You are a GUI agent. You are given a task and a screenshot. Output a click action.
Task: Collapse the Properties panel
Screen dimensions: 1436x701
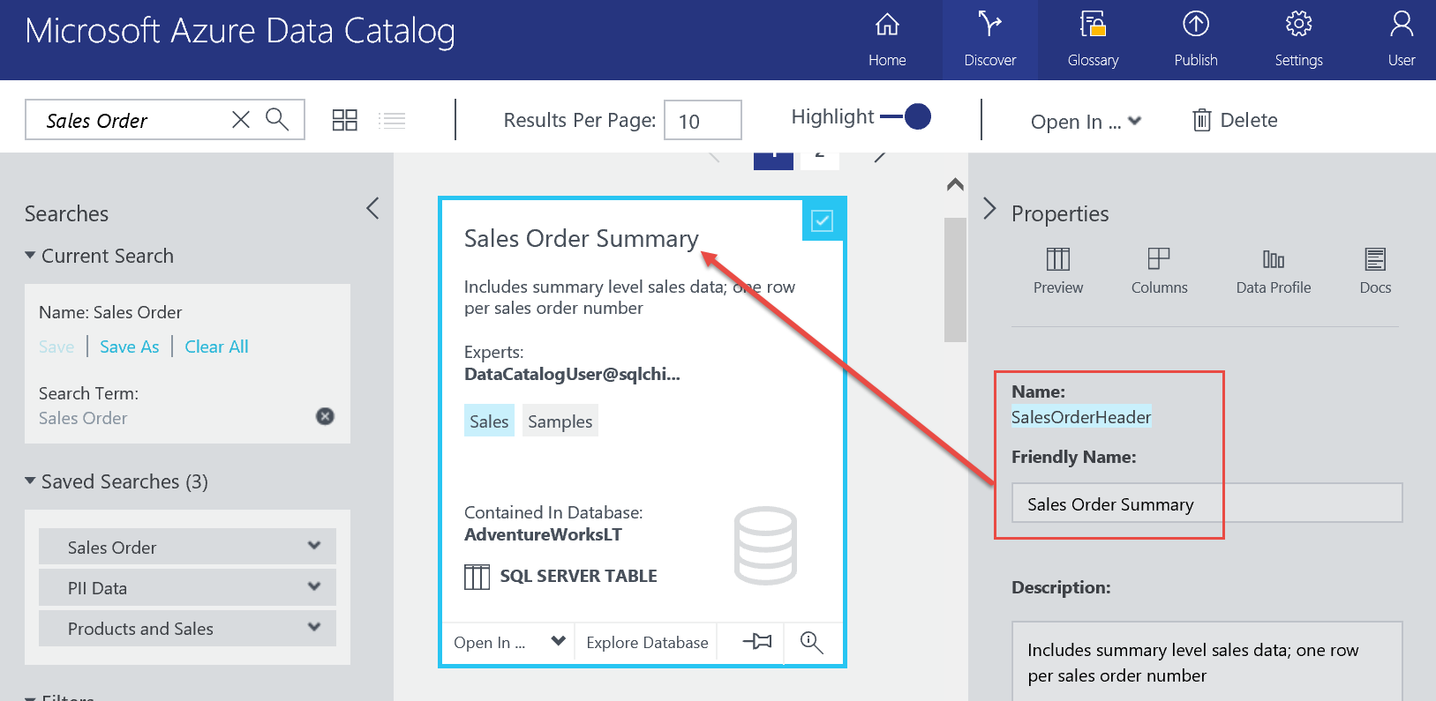coord(989,209)
